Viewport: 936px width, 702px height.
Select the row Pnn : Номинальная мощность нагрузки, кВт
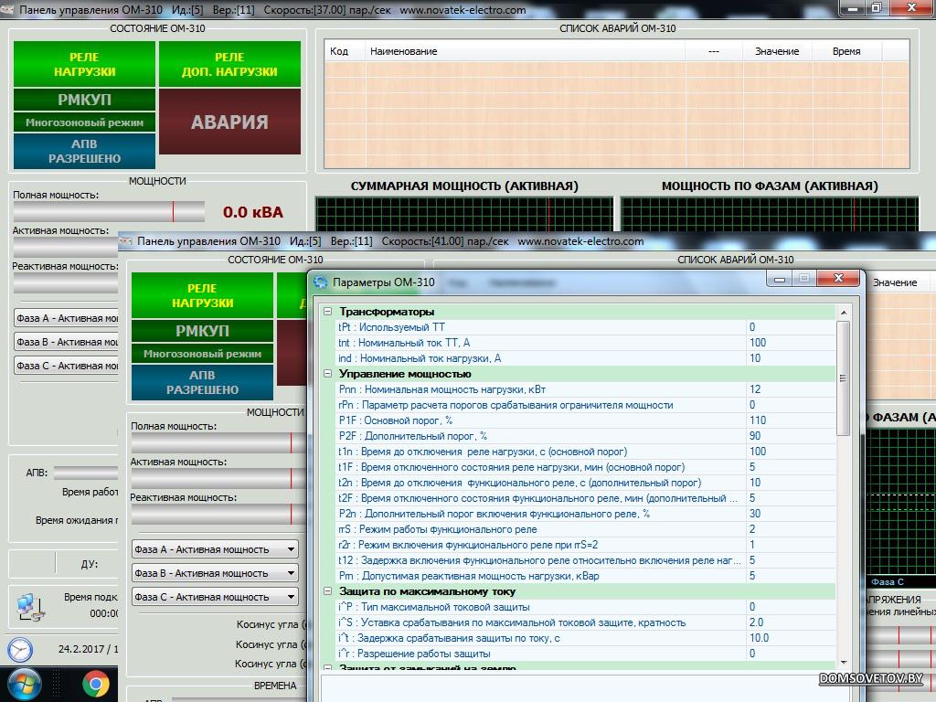(x=585, y=389)
